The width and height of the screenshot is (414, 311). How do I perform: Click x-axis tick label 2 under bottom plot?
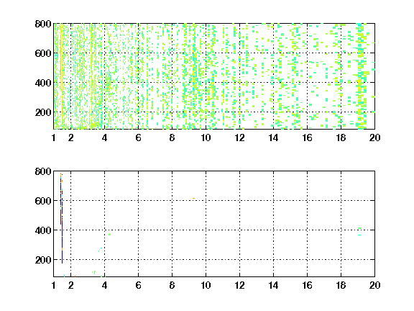click(x=70, y=285)
